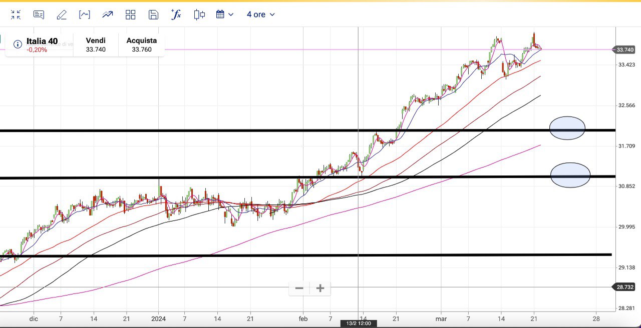Zoom in with the plus button
The height and width of the screenshot is (328, 641).
pos(320,288)
